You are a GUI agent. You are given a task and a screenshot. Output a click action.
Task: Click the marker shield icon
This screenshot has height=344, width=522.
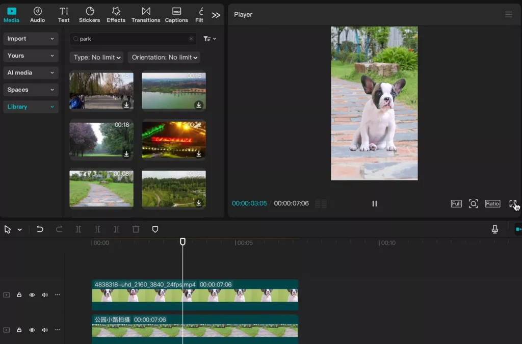click(155, 229)
